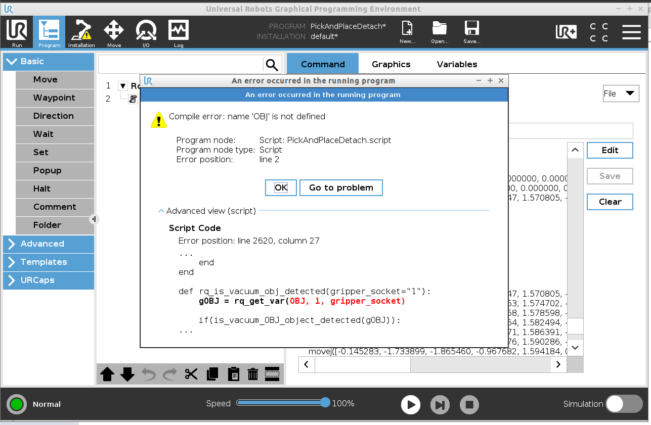Viewport: 651px width, 425px height.
Task: Open the File dropdown
Action: [621, 93]
